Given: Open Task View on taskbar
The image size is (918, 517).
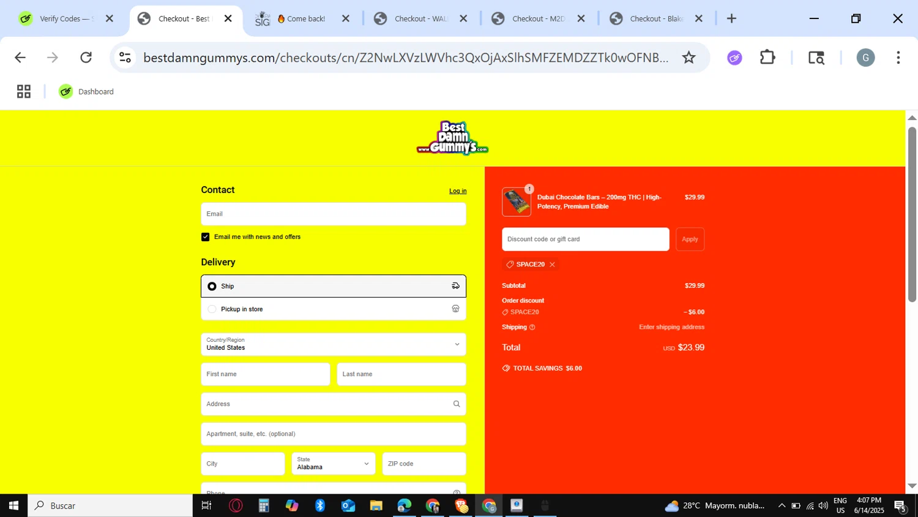Looking at the screenshot, I should tap(207, 505).
